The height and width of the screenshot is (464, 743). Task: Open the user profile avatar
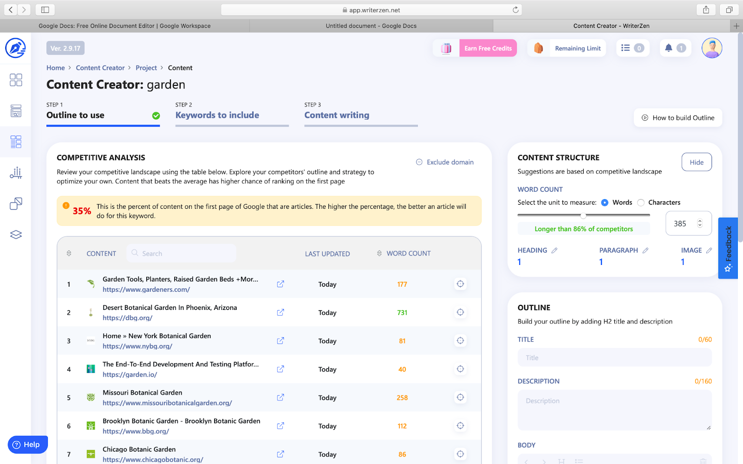click(x=711, y=48)
